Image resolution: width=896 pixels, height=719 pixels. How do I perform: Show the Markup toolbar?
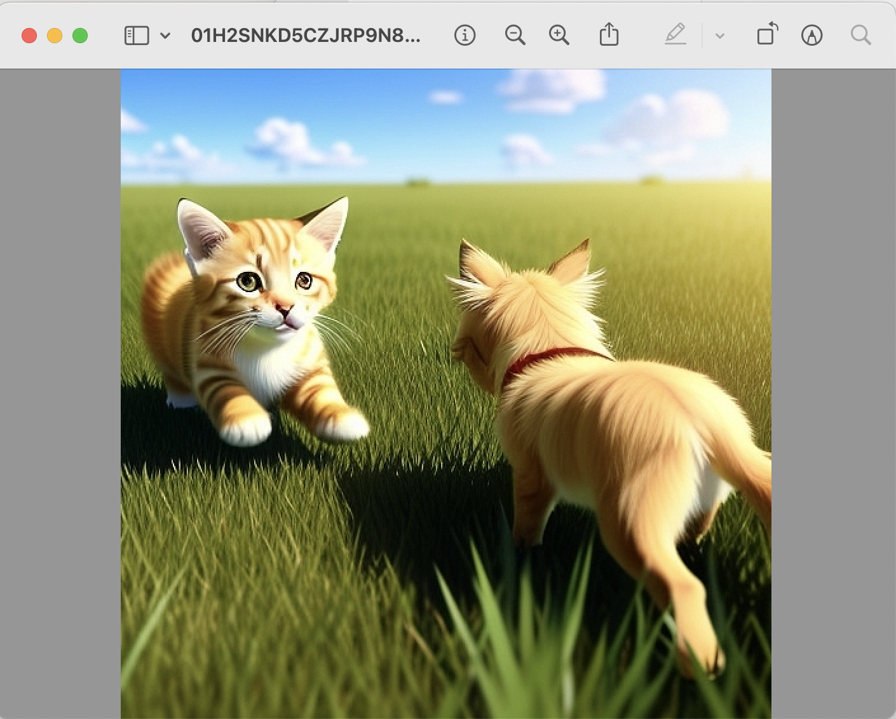tap(811, 36)
